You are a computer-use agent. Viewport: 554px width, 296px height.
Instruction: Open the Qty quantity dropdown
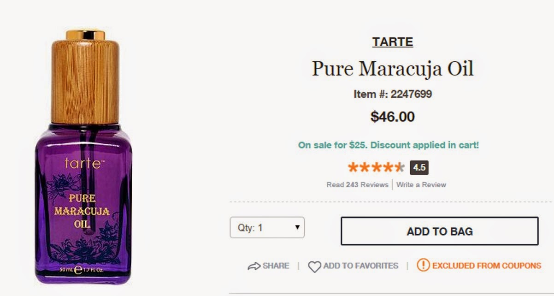coord(267,227)
